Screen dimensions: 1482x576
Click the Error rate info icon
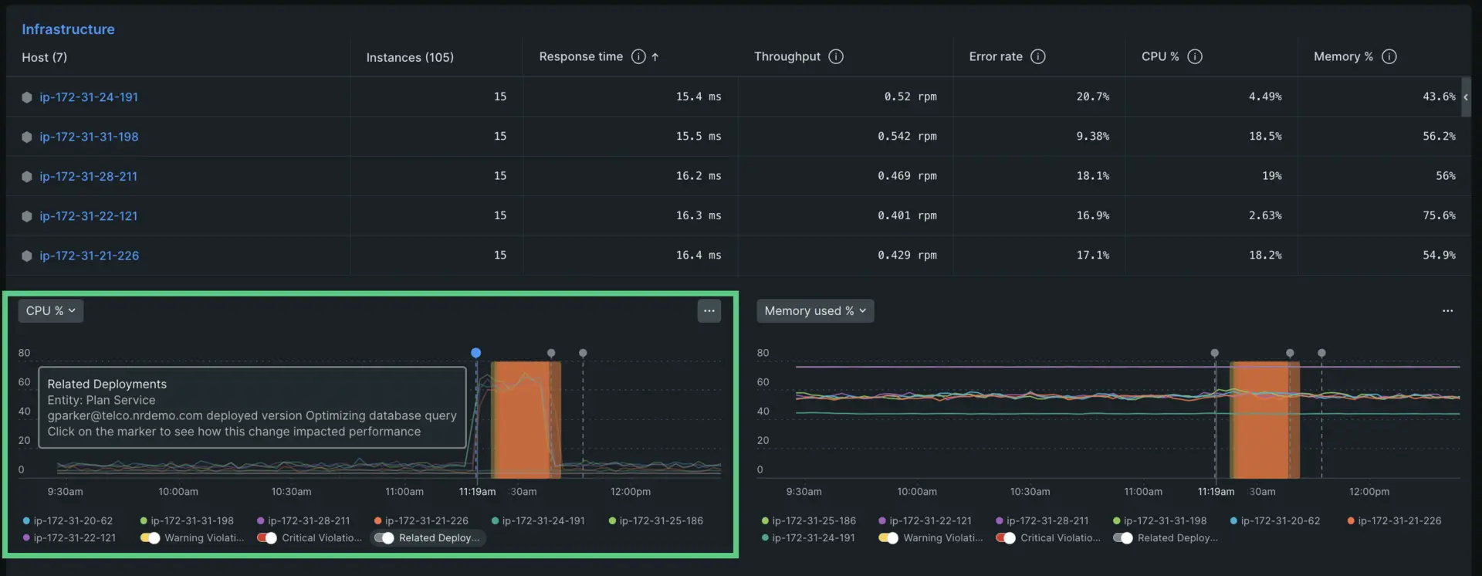1037,56
